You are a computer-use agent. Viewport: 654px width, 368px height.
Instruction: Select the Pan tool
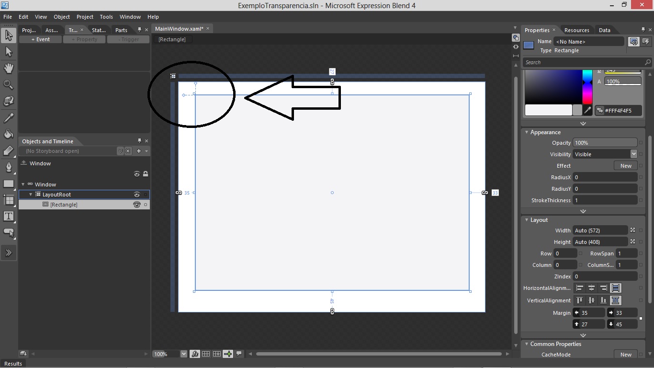coord(8,68)
